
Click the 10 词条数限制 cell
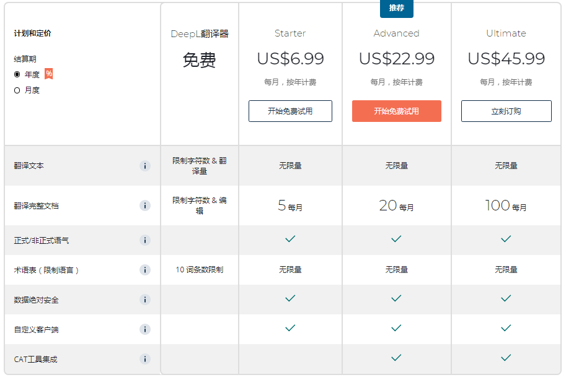(199, 270)
